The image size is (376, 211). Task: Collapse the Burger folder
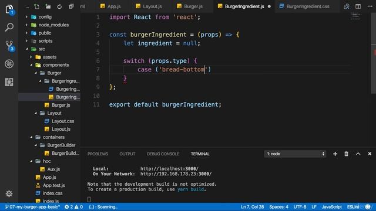tap(35, 73)
